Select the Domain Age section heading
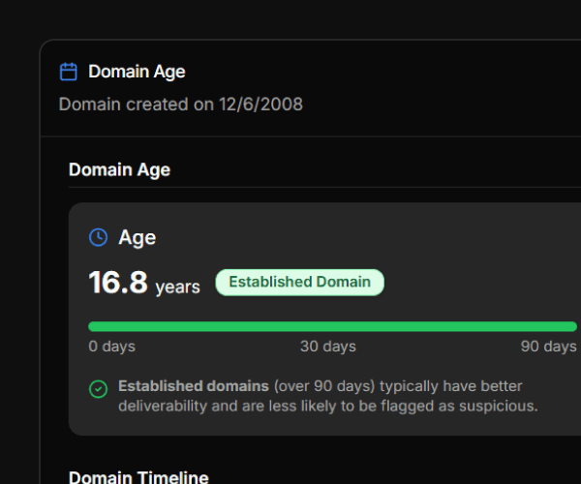 click(119, 169)
